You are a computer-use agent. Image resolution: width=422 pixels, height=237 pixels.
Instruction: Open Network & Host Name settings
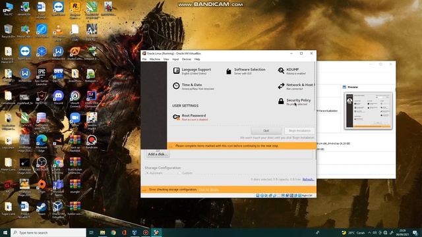pyautogui.click(x=296, y=86)
